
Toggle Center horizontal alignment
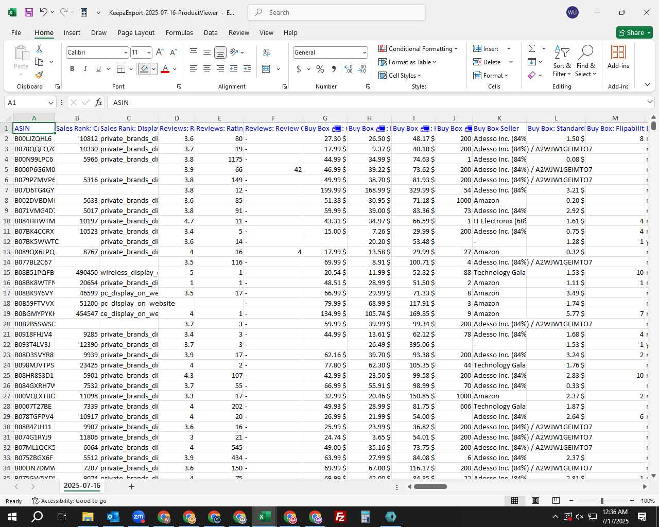(x=207, y=69)
